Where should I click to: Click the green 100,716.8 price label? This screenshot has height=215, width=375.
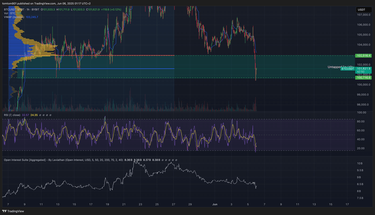[x=364, y=78]
